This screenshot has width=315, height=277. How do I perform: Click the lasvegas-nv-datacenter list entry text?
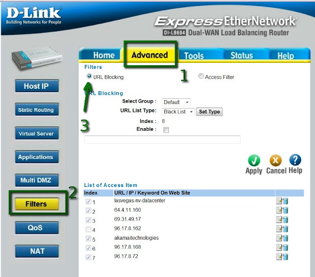coord(140,200)
